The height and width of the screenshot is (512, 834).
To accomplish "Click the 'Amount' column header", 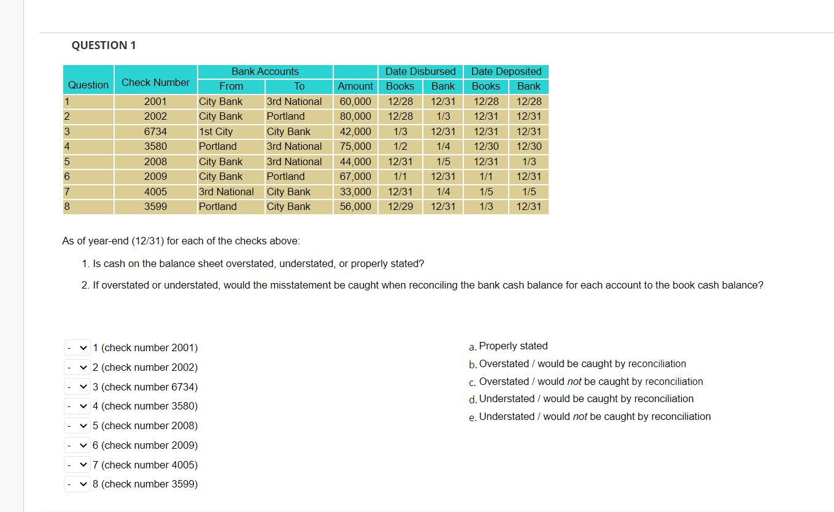I will tap(355, 87).
